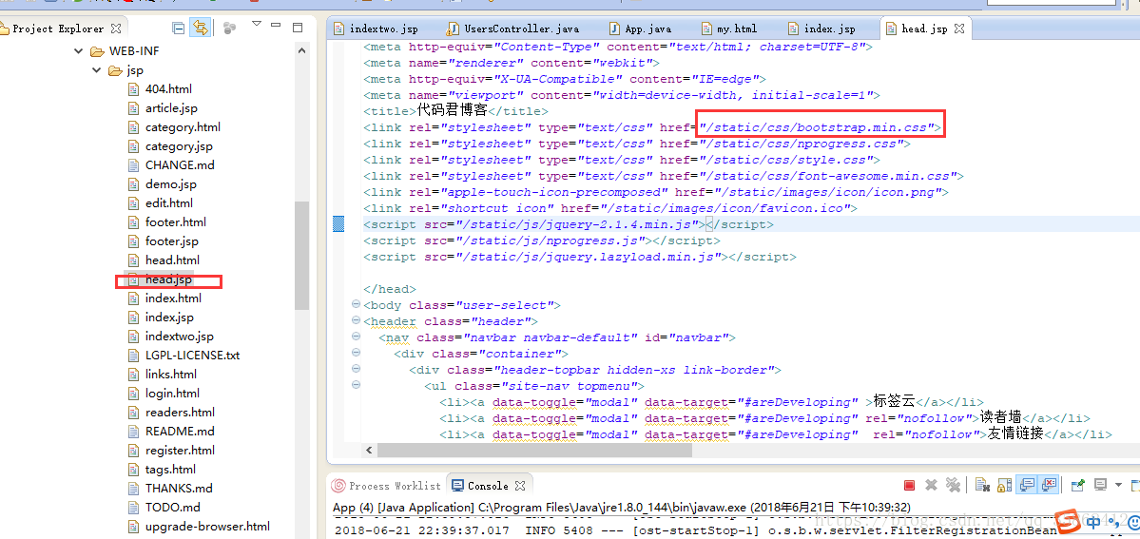Click the editor horizontal scrollbar left arrow
The image size is (1140, 539).
tap(369, 451)
